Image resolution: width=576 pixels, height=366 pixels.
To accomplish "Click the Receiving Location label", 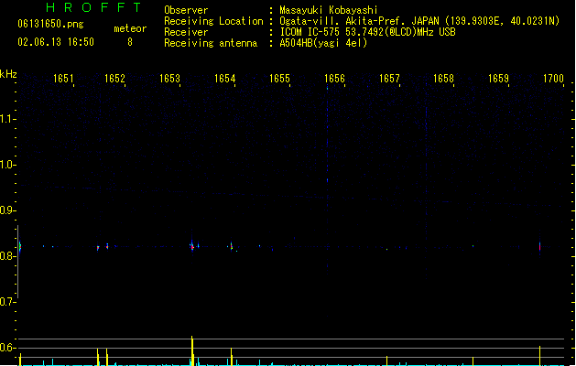I will [x=213, y=21].
